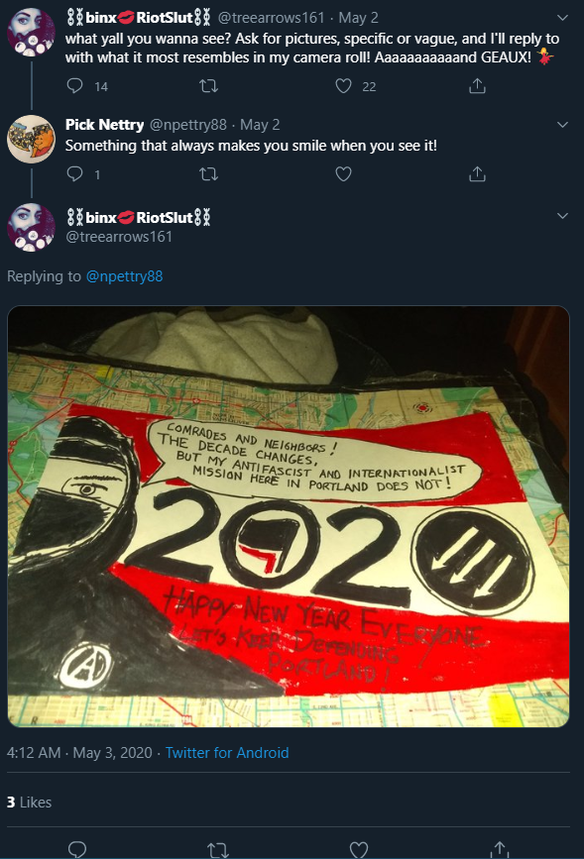Retweet Pick Nettry's tweet
584x859 pixels.
(208, 174)
